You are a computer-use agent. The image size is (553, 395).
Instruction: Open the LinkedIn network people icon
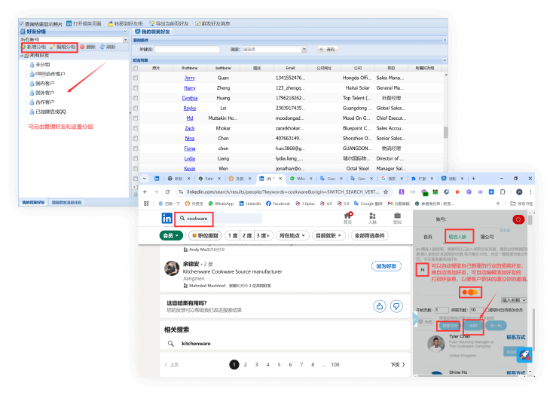tap(372, 216)
